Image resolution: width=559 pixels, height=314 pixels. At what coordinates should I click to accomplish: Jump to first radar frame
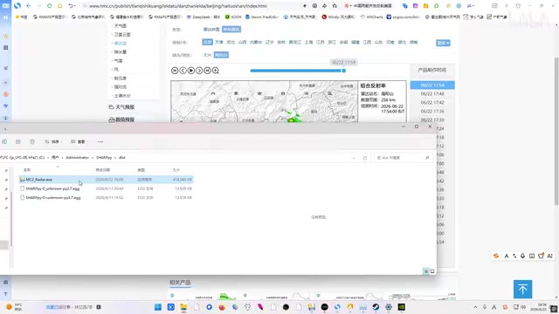click(175, 71)
